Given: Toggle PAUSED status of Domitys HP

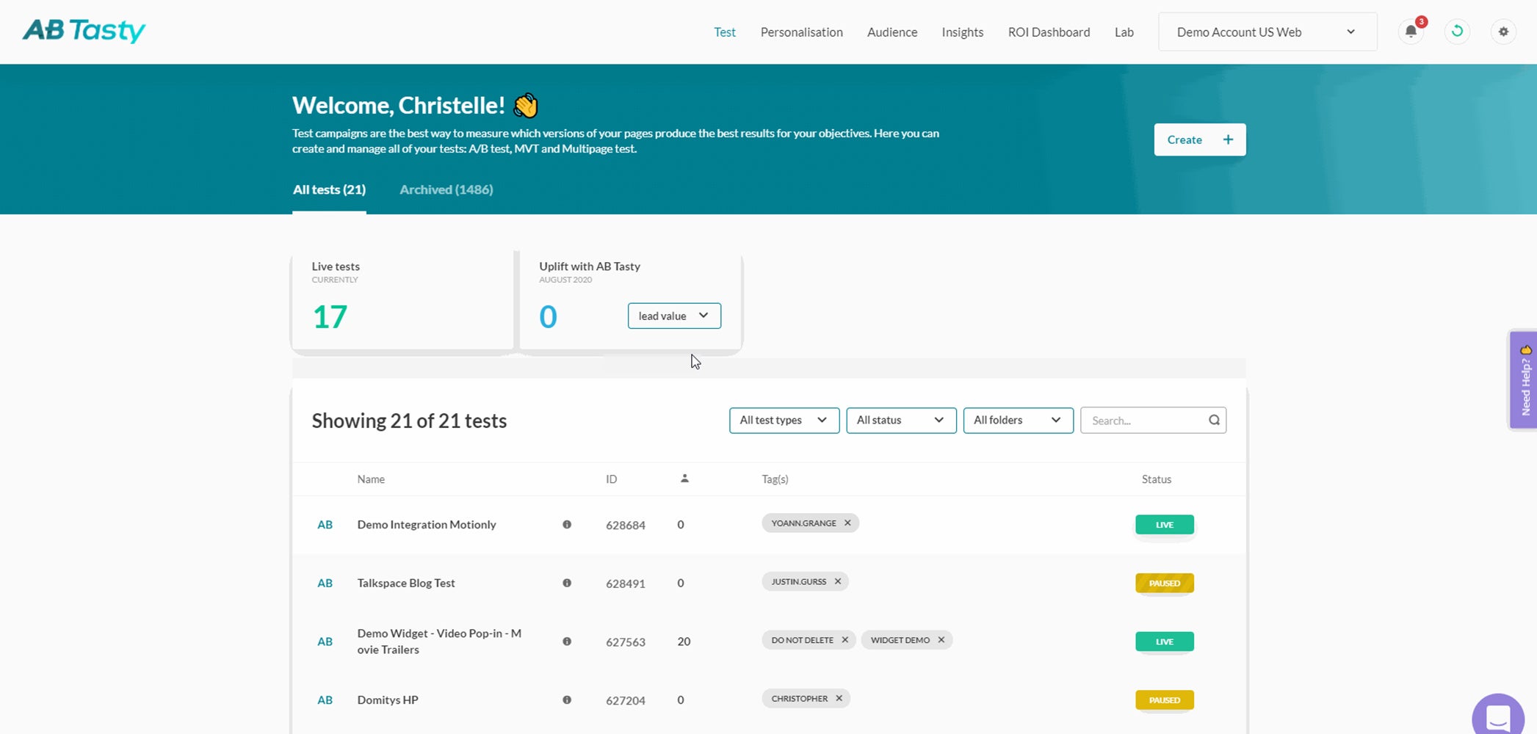Looking at the screenshot, I should 1165,700.
